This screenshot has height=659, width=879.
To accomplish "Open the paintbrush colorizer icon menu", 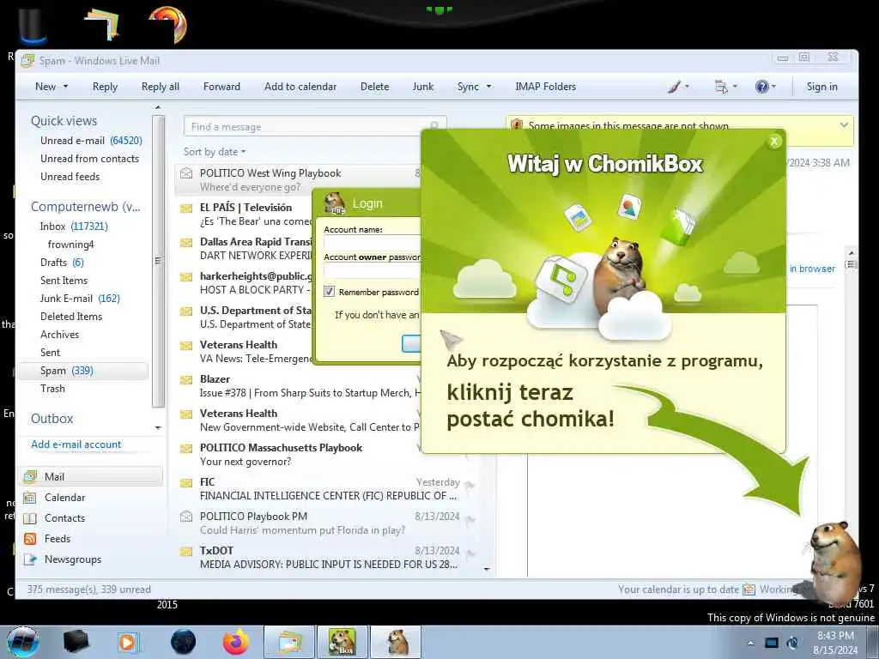I will (678, 87).
